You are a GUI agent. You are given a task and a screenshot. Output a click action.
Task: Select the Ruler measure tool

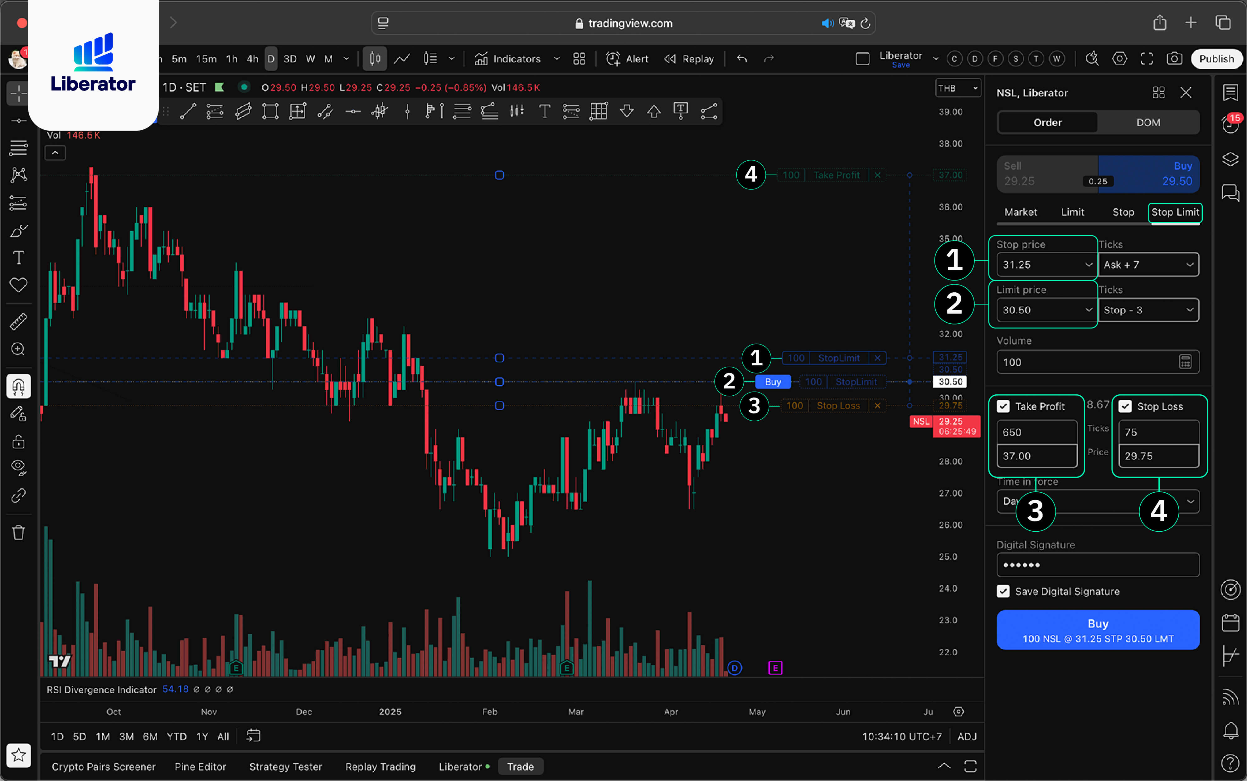pyautogui.click(x=19, y=321)
